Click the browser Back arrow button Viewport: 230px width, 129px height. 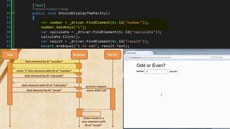point(126,57)
